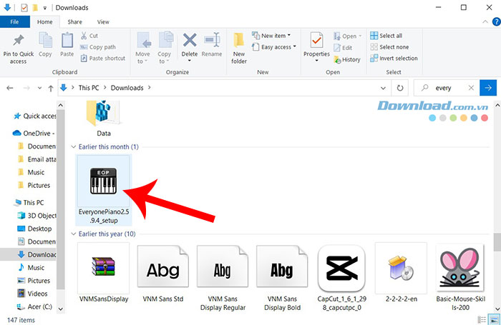Open the Share ribbon tab

(74, 22)
